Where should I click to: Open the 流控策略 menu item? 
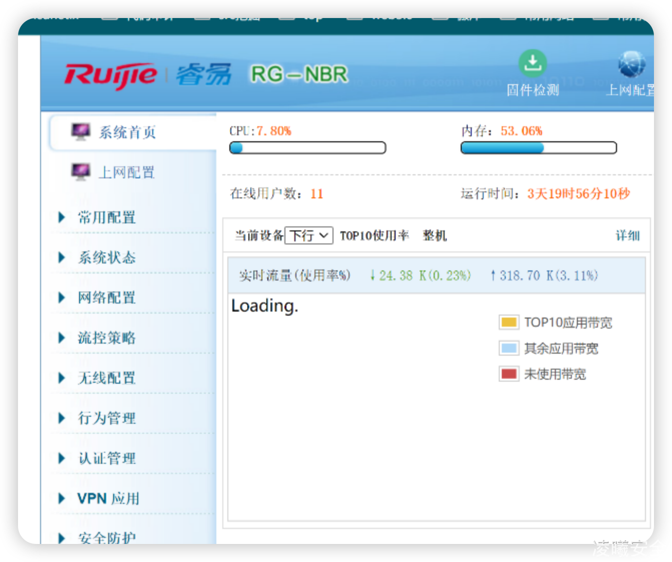(x=106, y=338)
